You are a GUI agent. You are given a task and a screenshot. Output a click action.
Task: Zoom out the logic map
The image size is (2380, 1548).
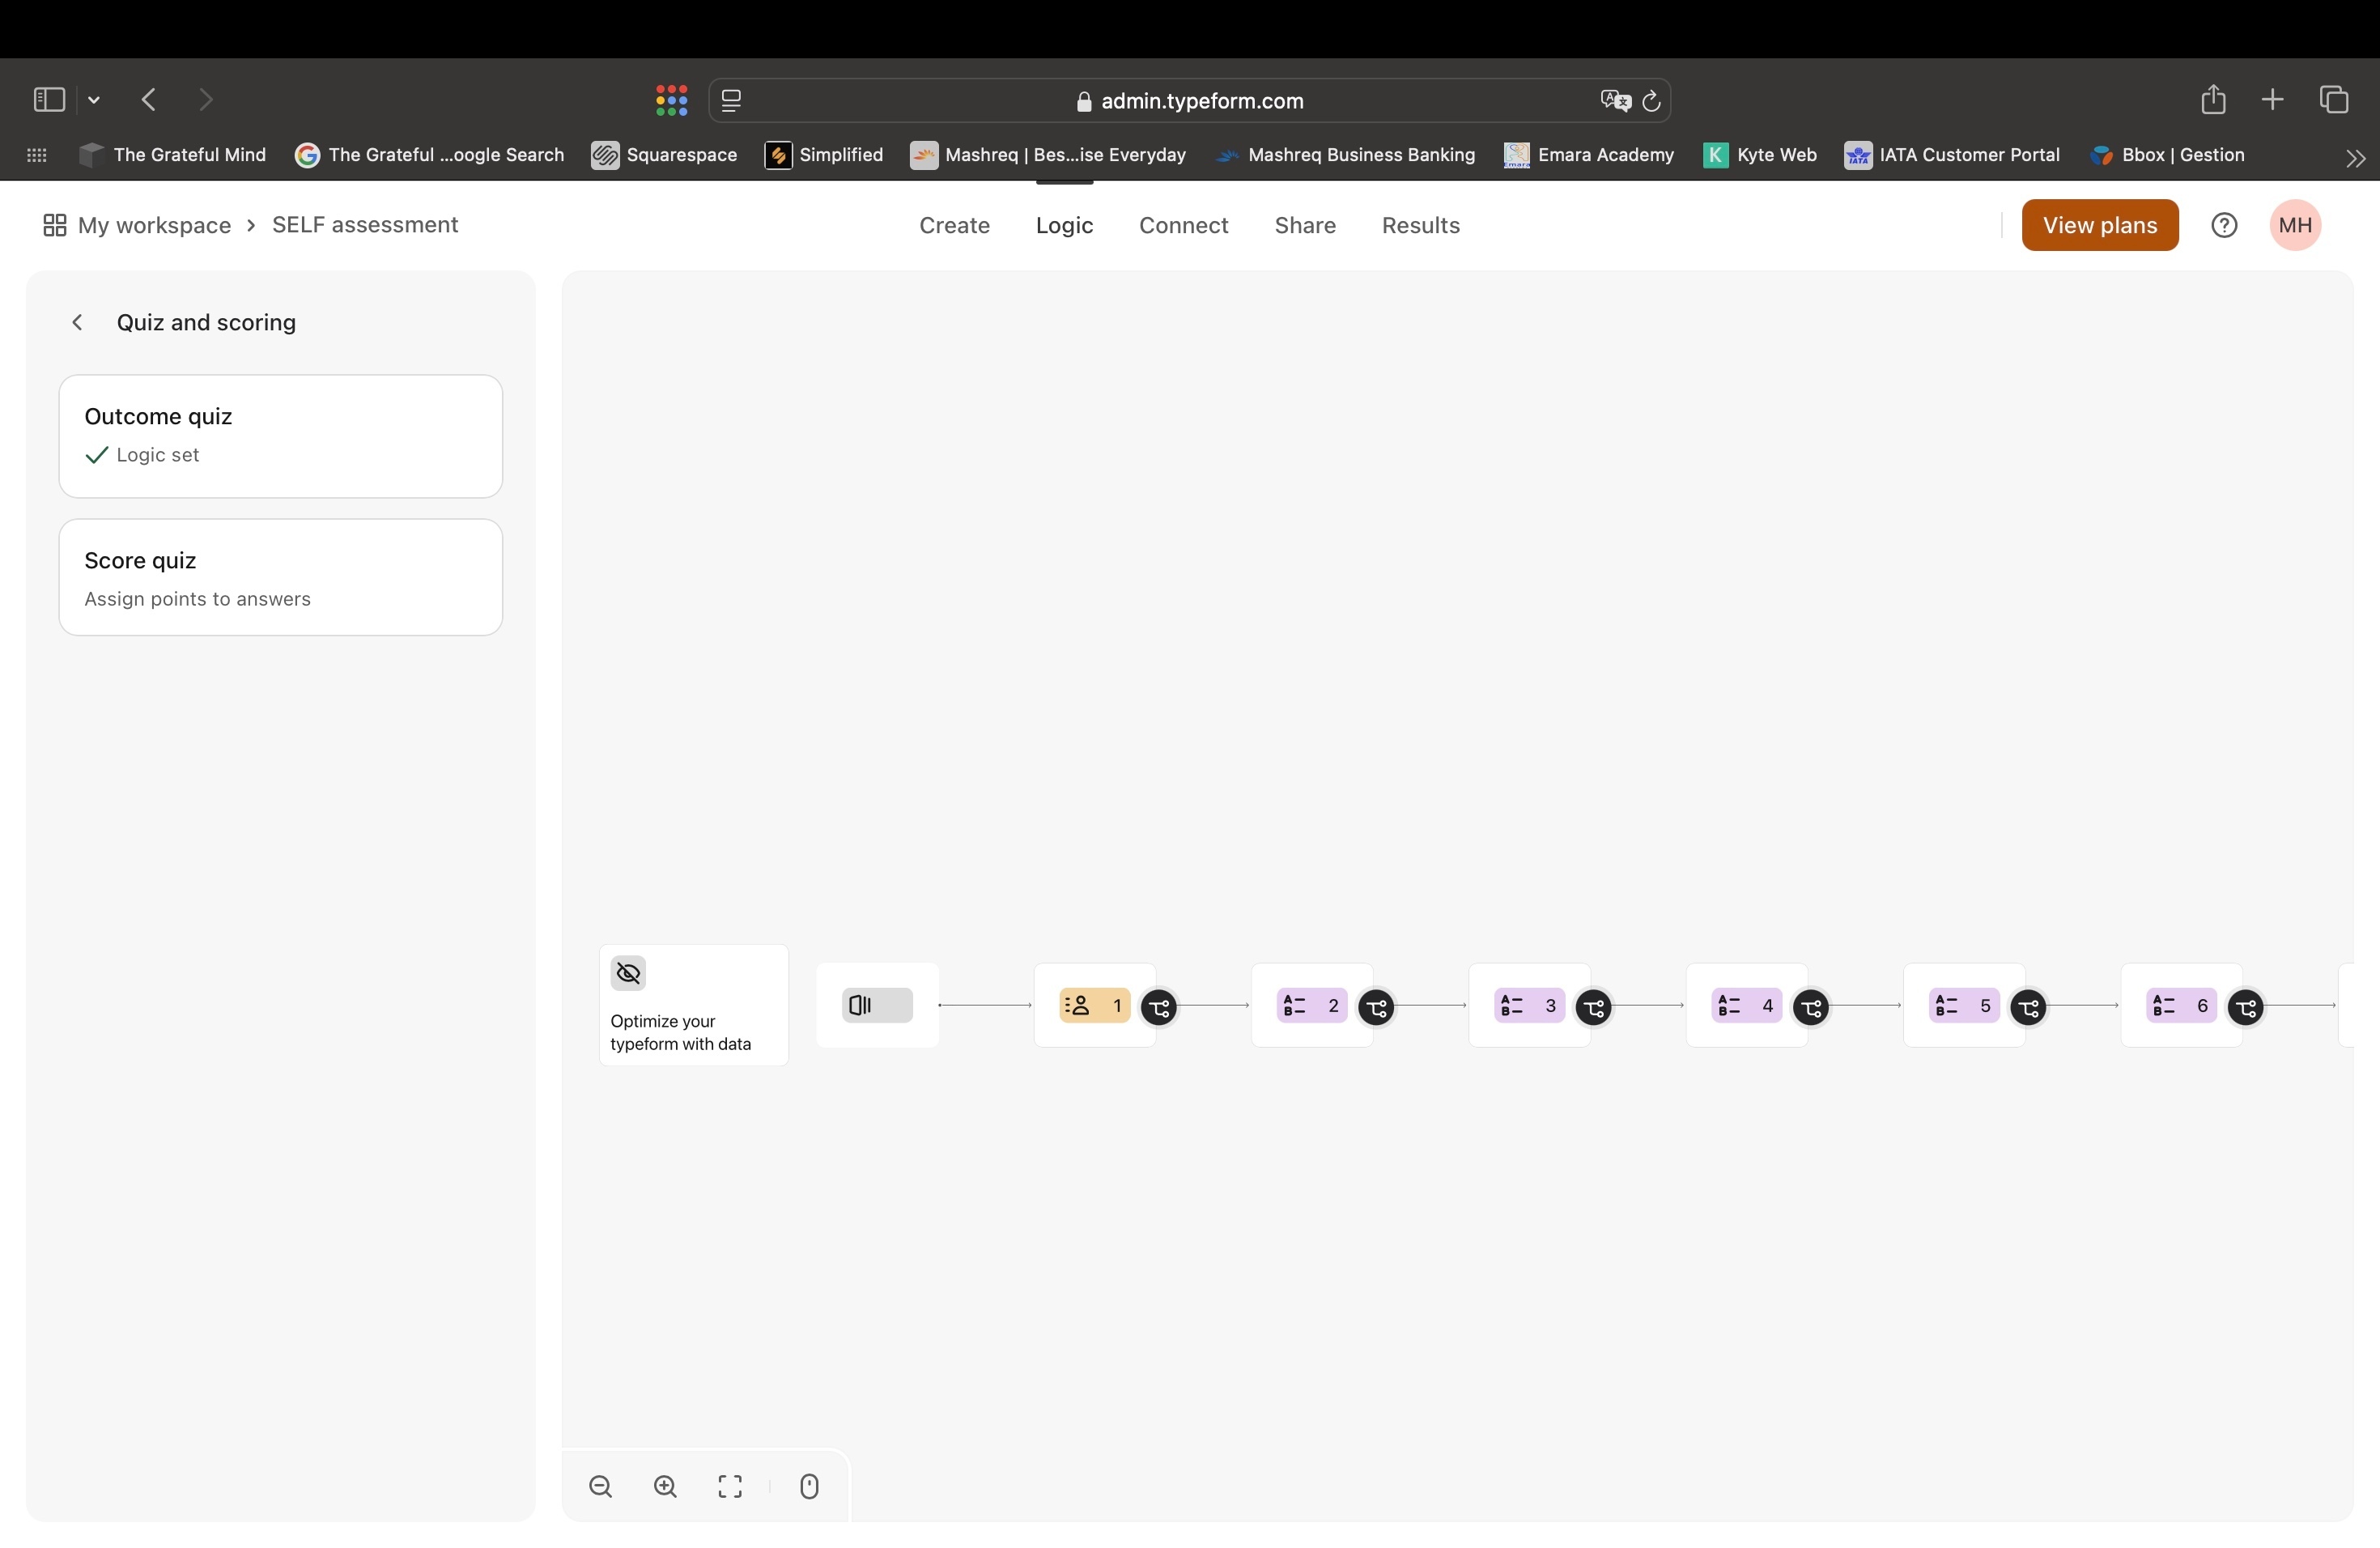(x=600, y=1486)
